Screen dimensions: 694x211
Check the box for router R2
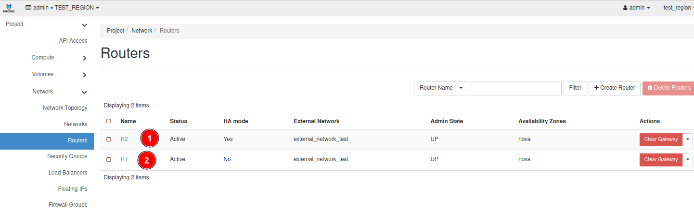pyautogui.click(x=109, y=140)
